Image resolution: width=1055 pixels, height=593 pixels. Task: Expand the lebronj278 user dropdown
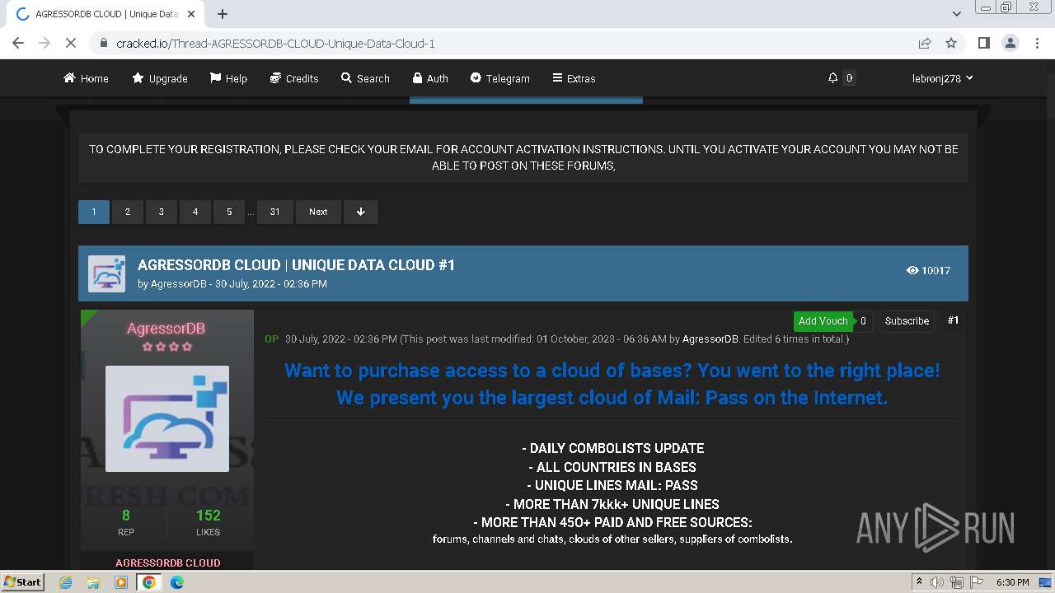click(942, 78)
